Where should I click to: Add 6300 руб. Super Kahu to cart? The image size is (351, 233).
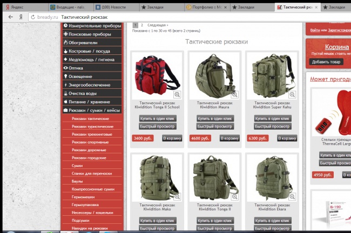287,138
